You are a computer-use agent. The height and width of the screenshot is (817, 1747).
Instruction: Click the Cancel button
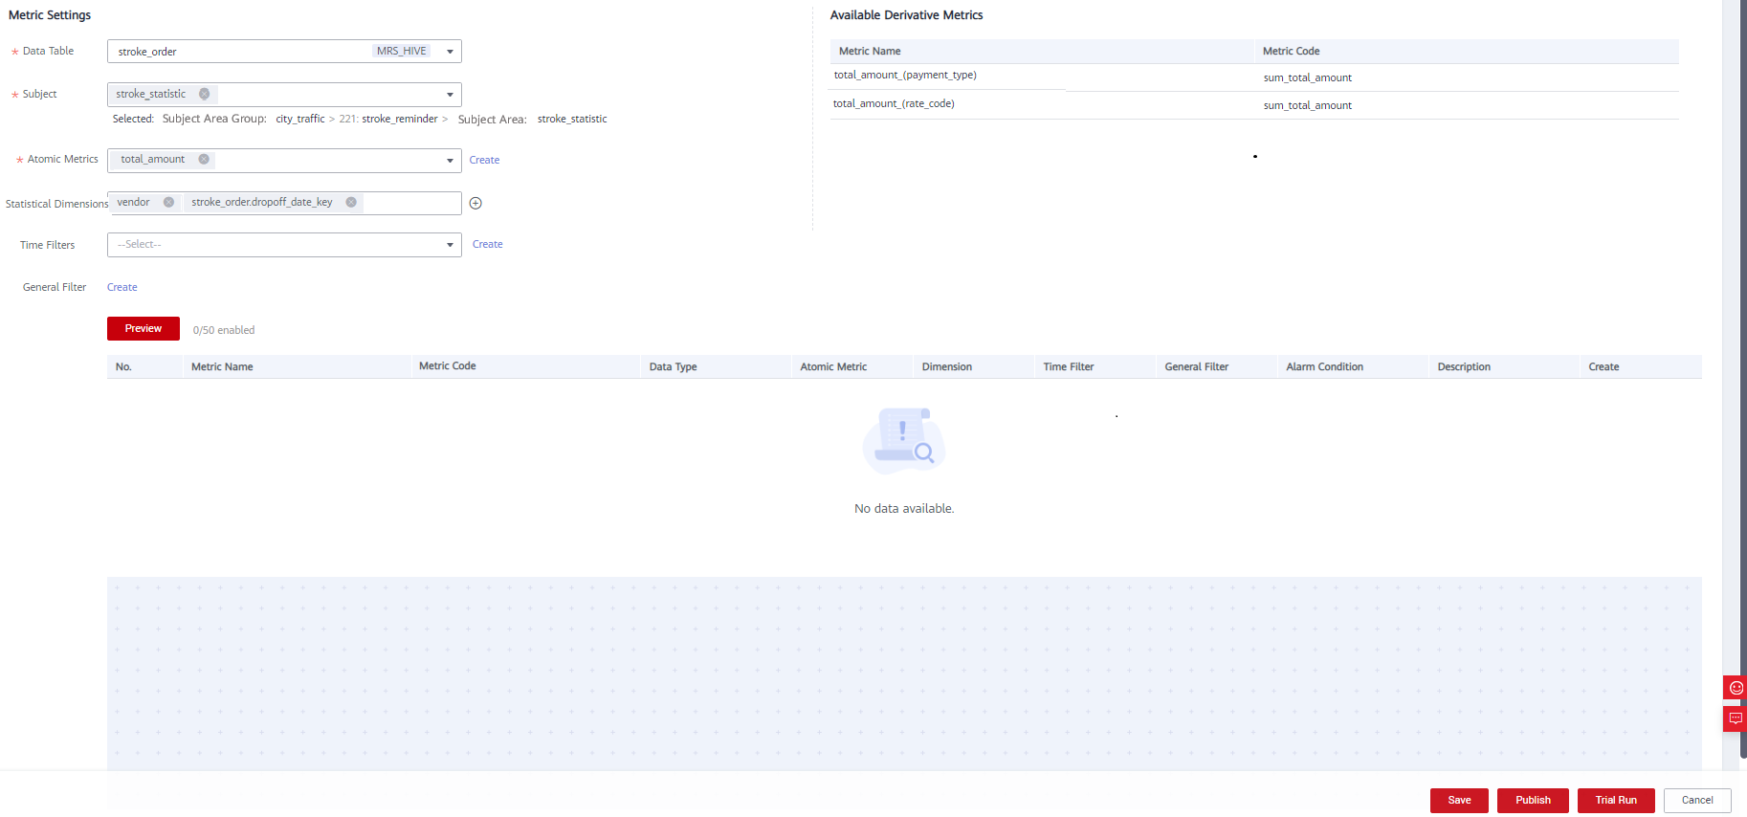click(1697, 801)
